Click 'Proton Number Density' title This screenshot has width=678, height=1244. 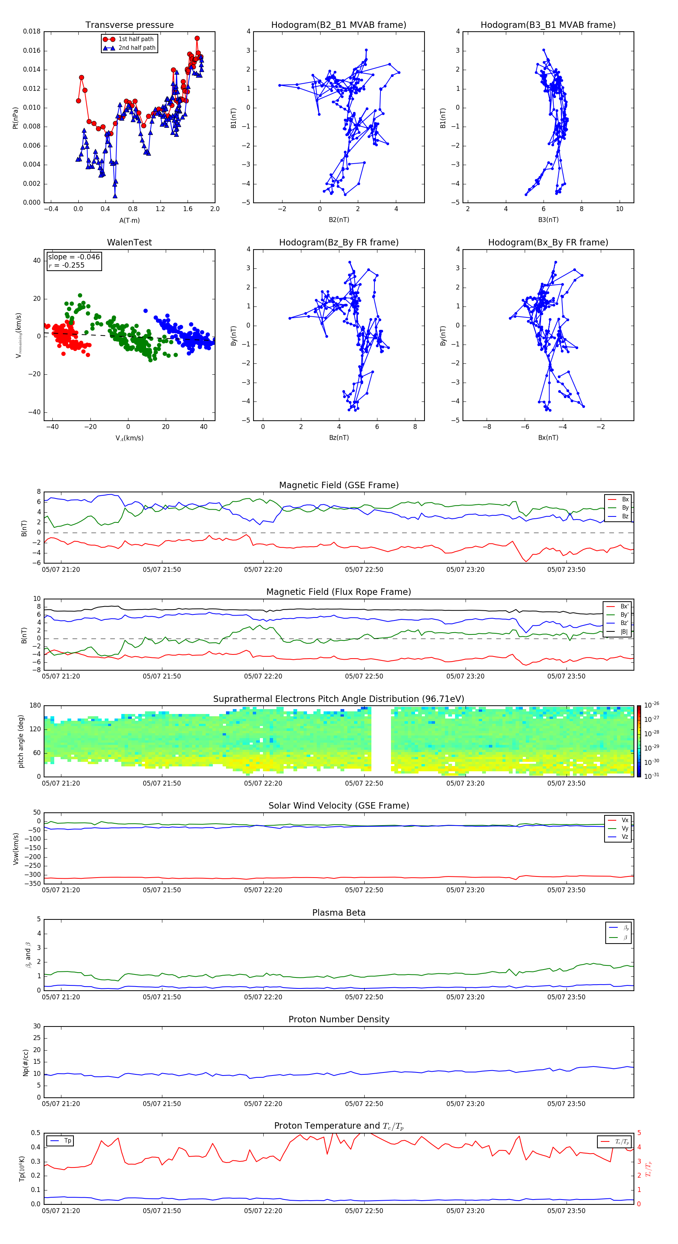(x=339, y=1019)
